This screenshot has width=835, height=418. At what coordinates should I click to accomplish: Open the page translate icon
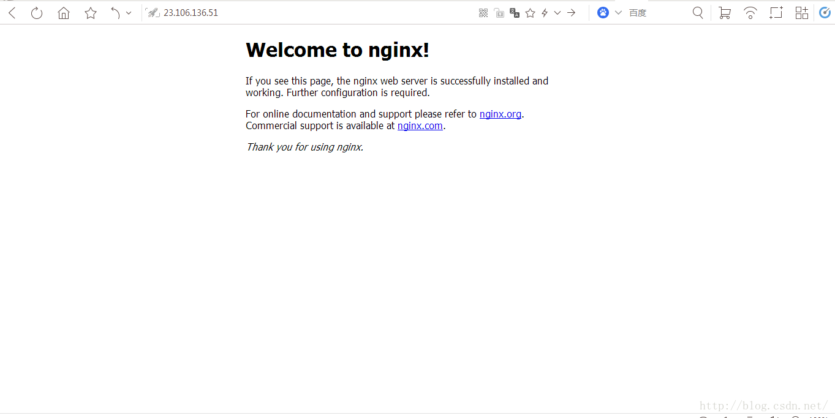click(515, 13)
